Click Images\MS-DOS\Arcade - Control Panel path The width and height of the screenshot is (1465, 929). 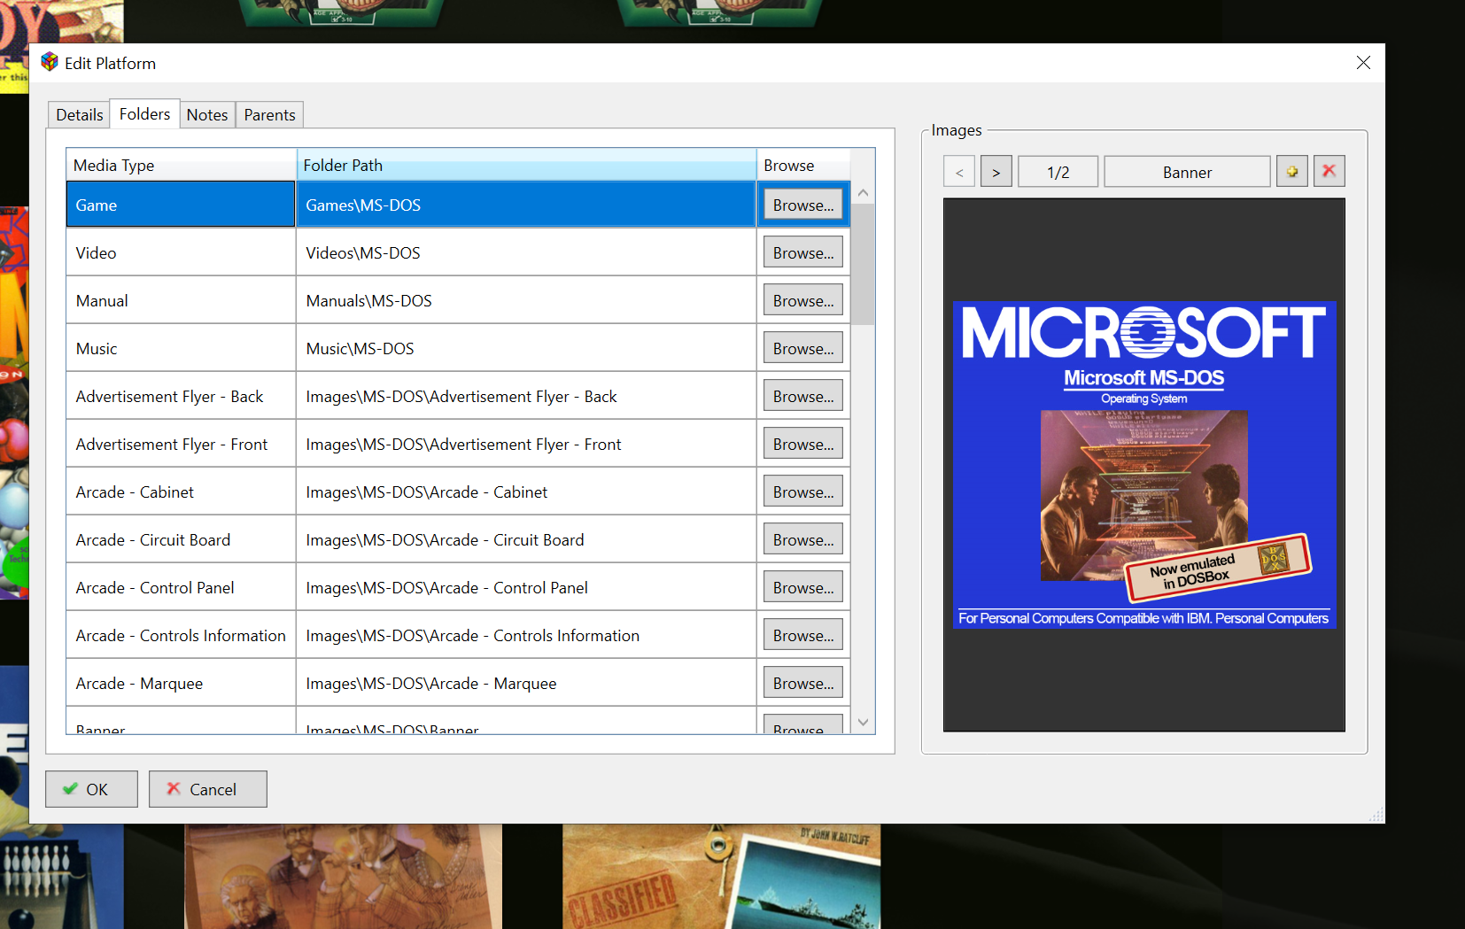click(x=526, y=587)
